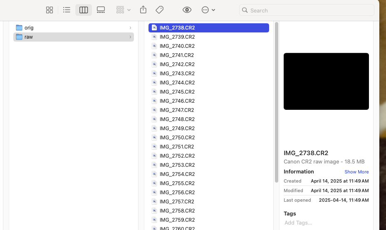The width and height of the screenshot is (386, 230).
Task: Select file IMG_2759.CR2
Action: (x=208, y=220)
